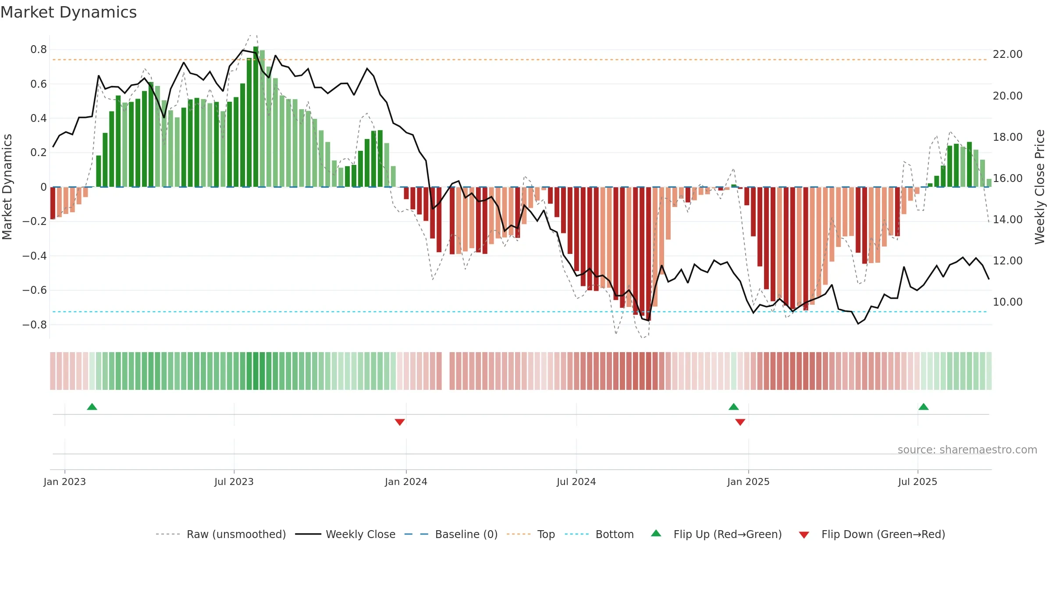Click the −0.8 left axis label
Screen dimensions: 1052x592
[x=35, y=325]
